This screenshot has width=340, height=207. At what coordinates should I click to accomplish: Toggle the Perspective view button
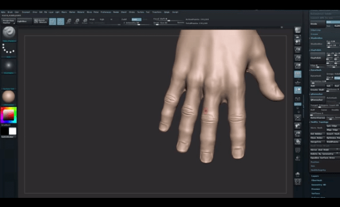298,74
